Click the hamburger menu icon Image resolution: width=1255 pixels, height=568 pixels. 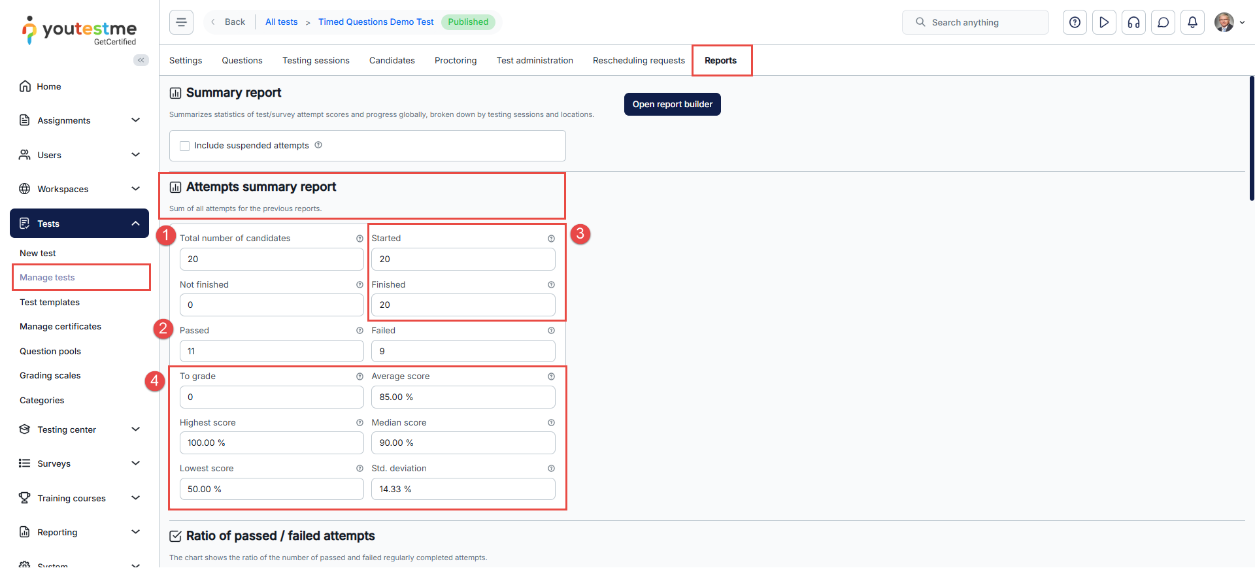point(181,22)
